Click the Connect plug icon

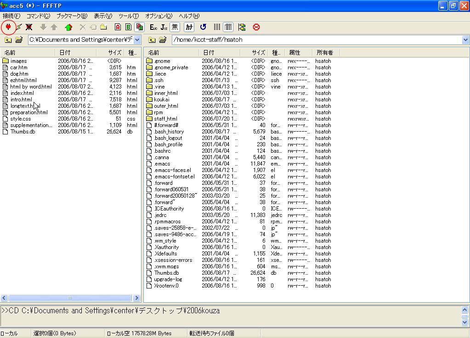(8, 27)
